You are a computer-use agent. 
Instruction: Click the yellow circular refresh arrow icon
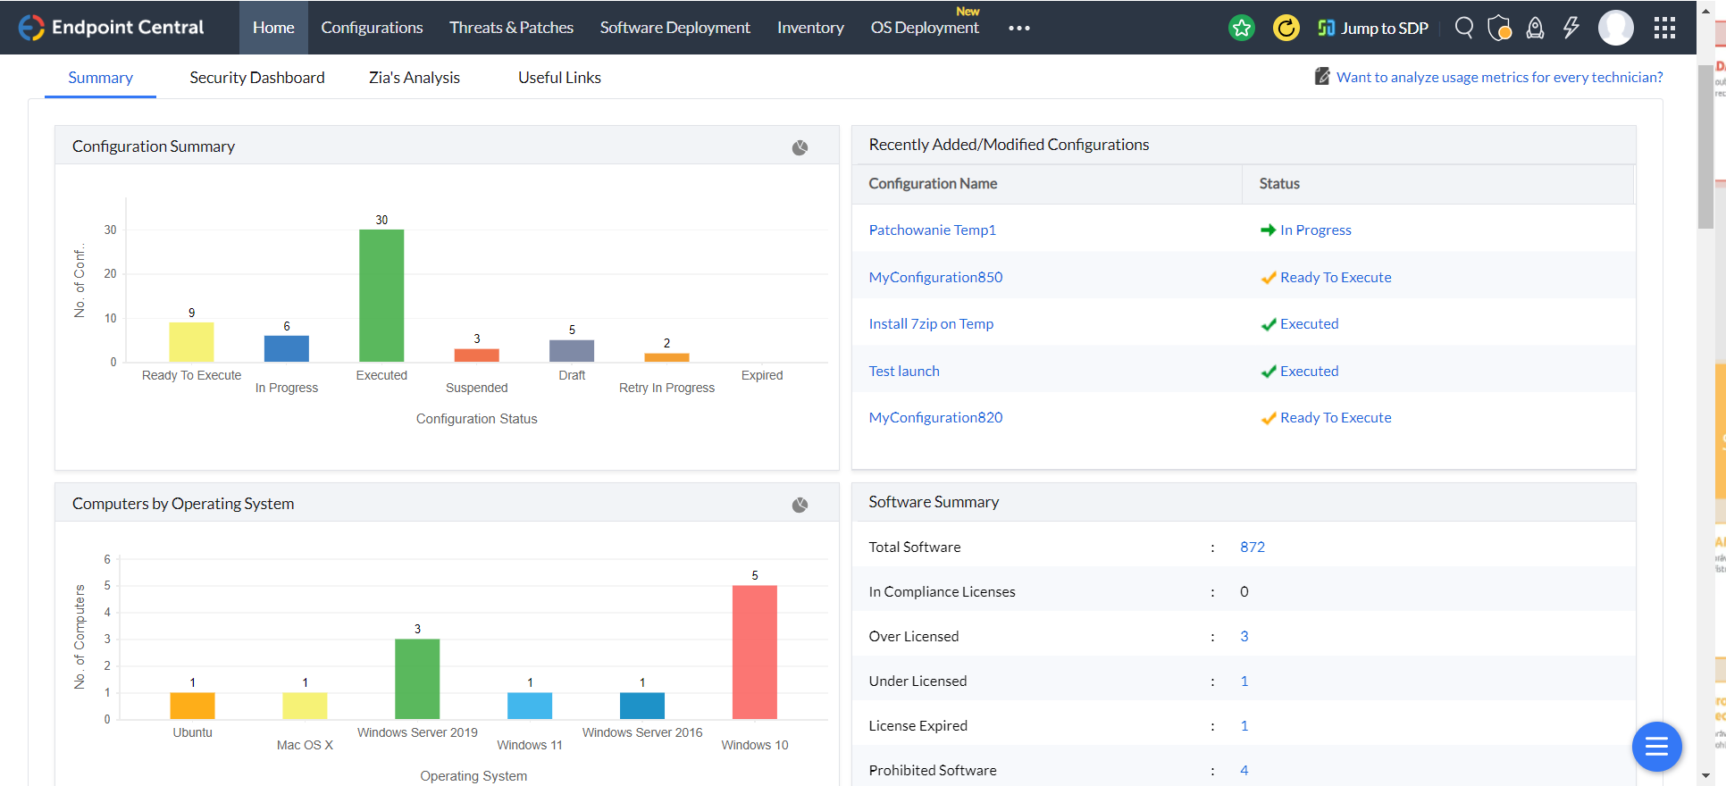point(1286,28)
